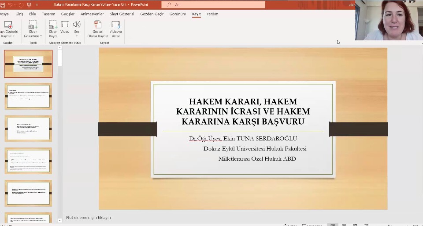Viewport: 423px width, 226px height.
Task: Click the Ekran Görüntüsü camera icon
Action: (x=33, y=25)
